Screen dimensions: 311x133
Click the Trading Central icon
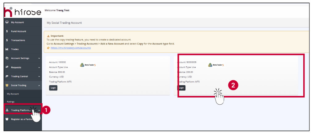pyautogui.click(x=7, y=76)
